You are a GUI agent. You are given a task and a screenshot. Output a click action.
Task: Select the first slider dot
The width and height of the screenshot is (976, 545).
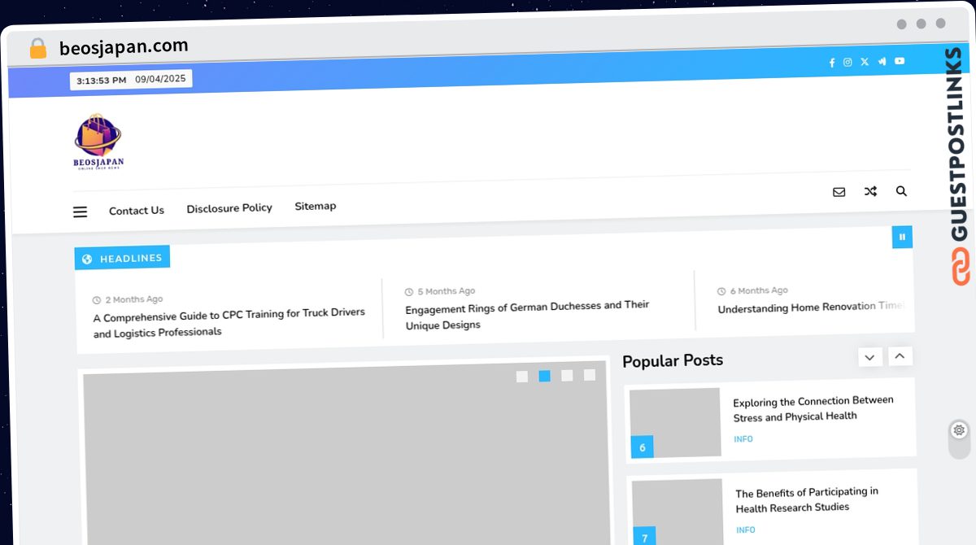[522, 377]
